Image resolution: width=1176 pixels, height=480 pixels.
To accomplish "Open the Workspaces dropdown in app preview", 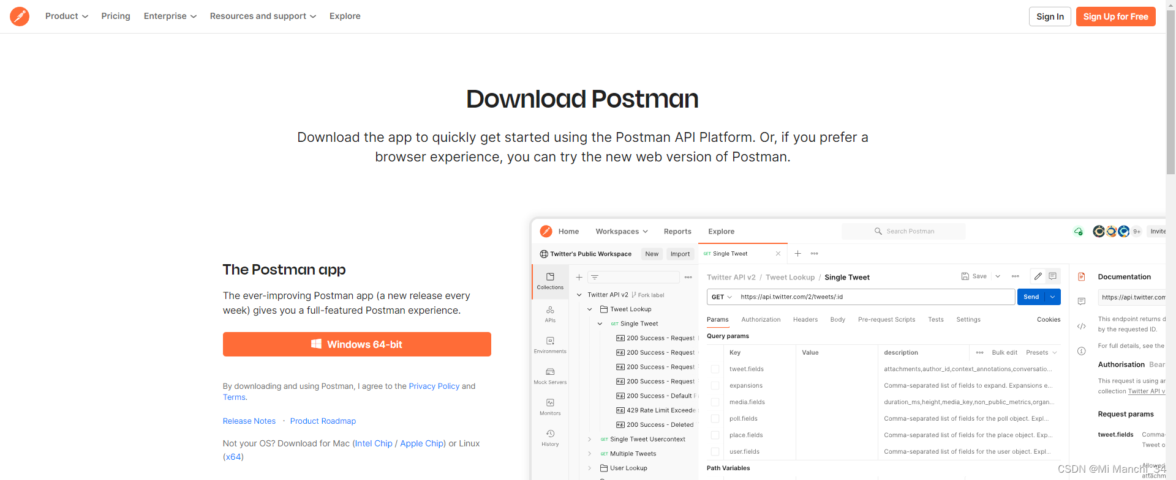I will point(622,231).
